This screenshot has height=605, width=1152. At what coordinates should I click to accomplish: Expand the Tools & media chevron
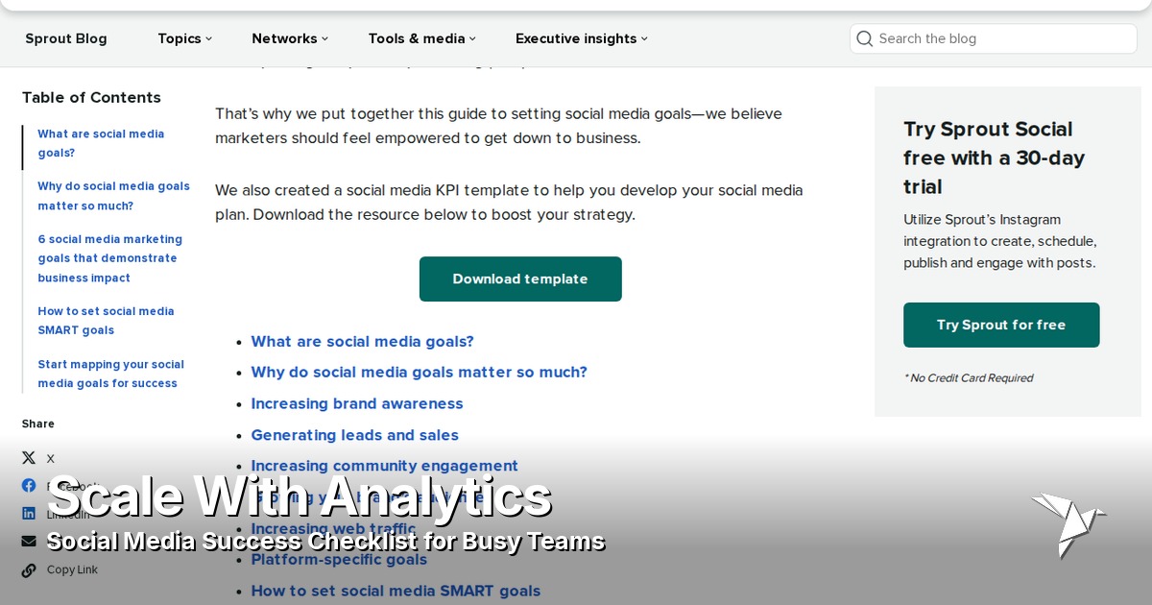[x=472, y=38]
